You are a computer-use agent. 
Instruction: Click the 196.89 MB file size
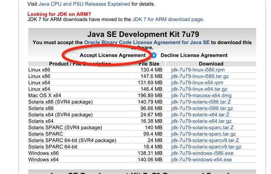[150, 95]
